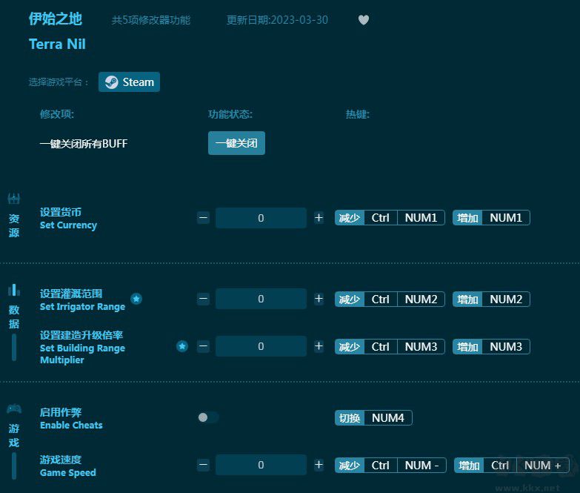Click 增加 hotkey label for Game Speed
The image size is (580, 493).
469,466
